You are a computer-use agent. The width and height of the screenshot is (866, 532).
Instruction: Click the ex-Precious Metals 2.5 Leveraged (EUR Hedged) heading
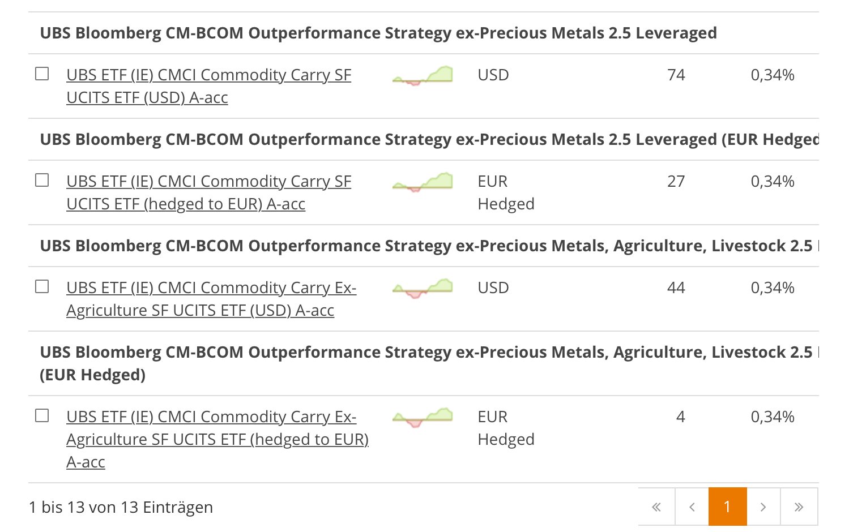click(x=429, y=139)
